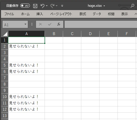Expand the Name Box dropdown arrow
This screenshot has width=137, height=120.
(25, 24)
